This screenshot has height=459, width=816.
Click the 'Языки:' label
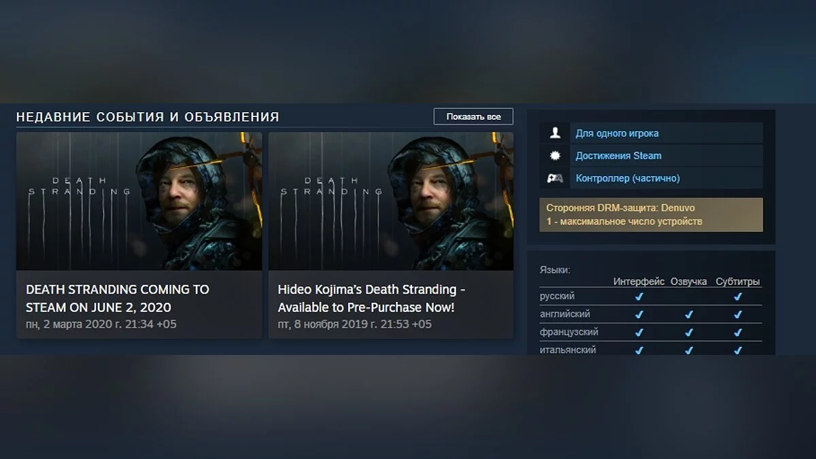coord(555,270)
